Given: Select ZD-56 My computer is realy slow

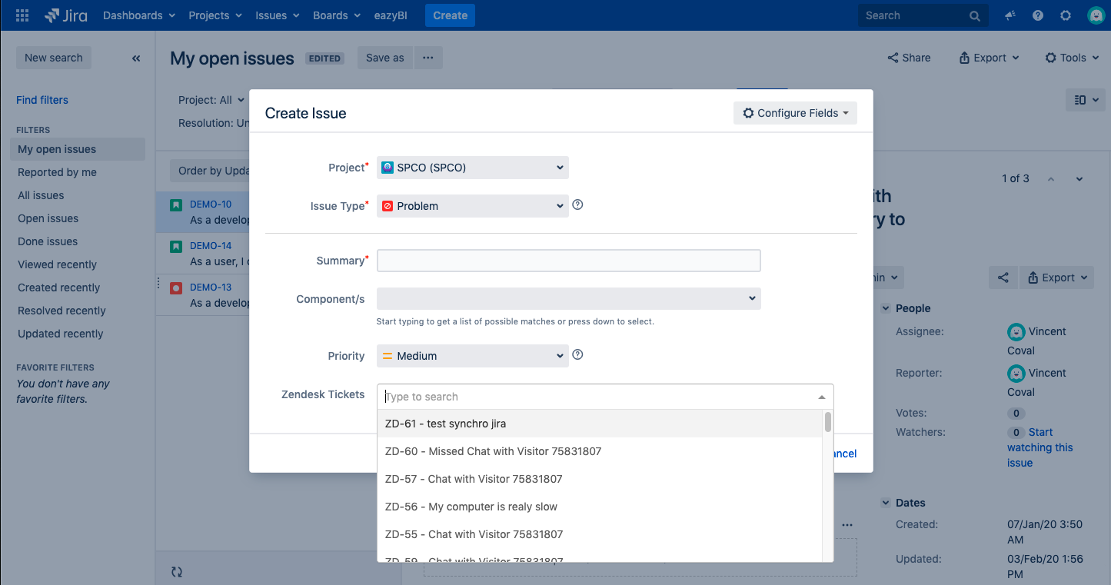Looking at the screenshot, I should point(471,507).
